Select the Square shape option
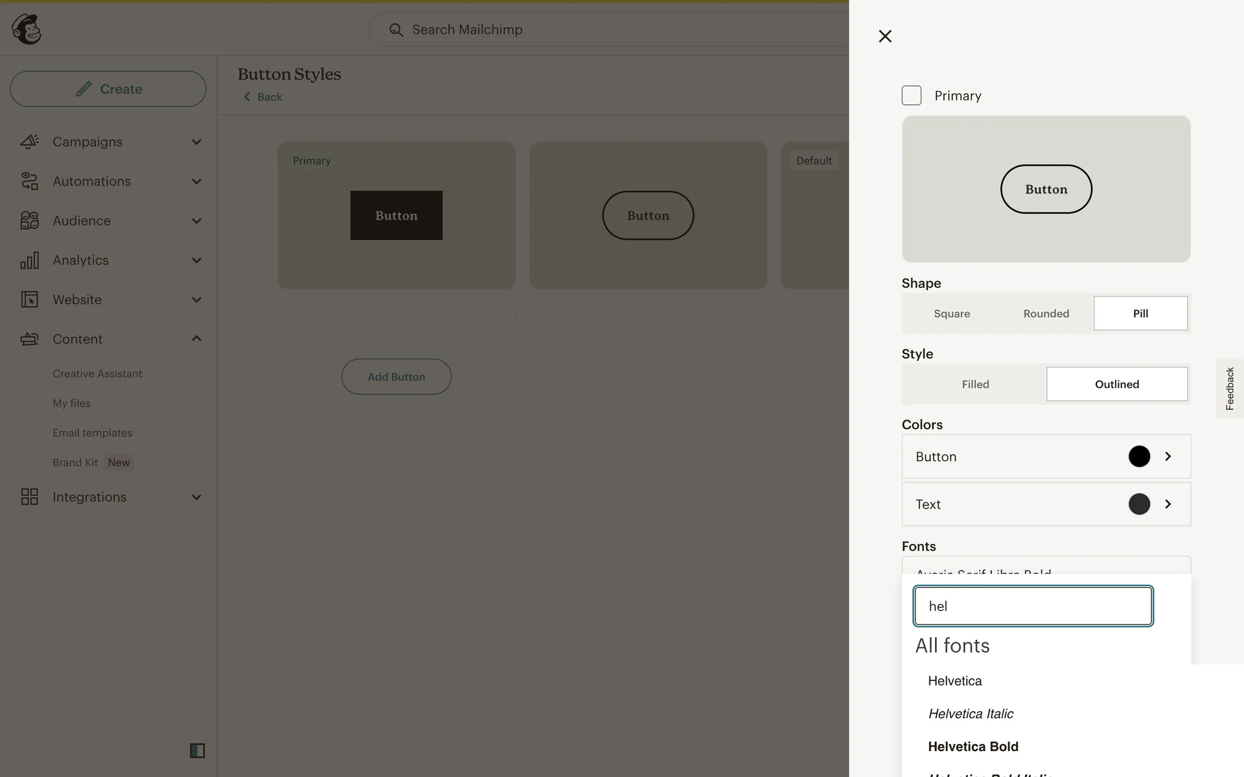 click(951, 313)
